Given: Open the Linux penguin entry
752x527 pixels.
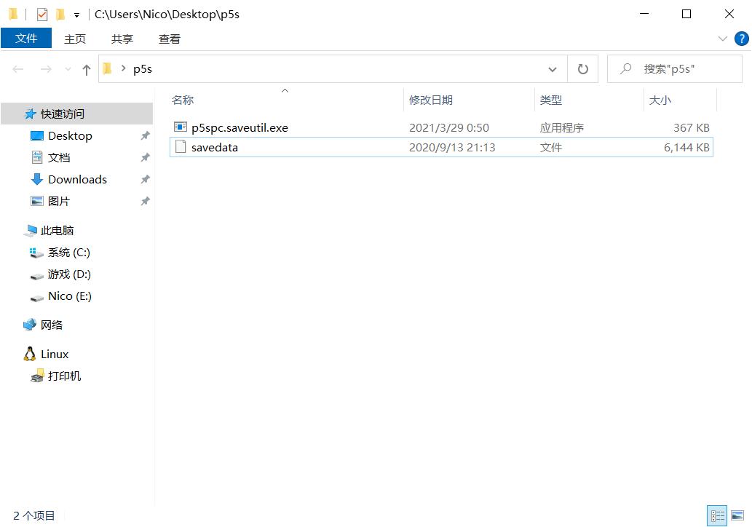Looking at the screenshot, I should [x=54, y=354].
